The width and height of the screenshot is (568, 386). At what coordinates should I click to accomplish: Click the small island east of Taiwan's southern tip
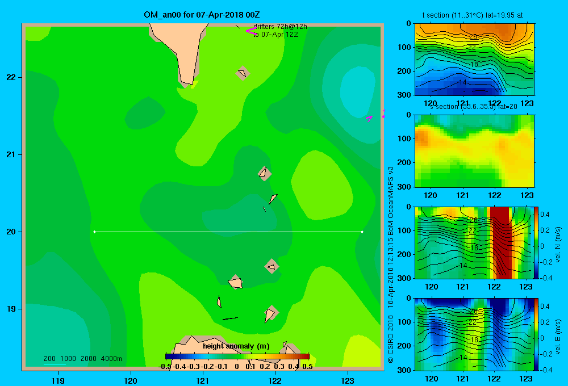point(243,73)
